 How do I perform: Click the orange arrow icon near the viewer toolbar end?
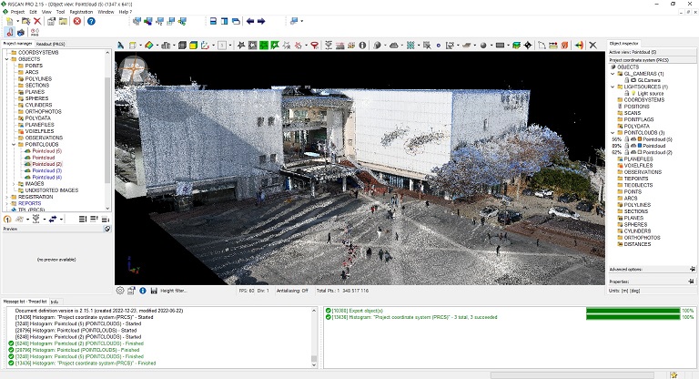coord(579,45)
